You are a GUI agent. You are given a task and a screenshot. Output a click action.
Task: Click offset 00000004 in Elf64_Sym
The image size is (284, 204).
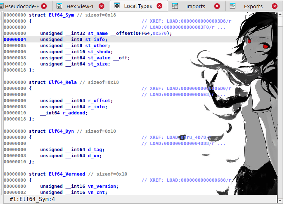coord(15,40)
